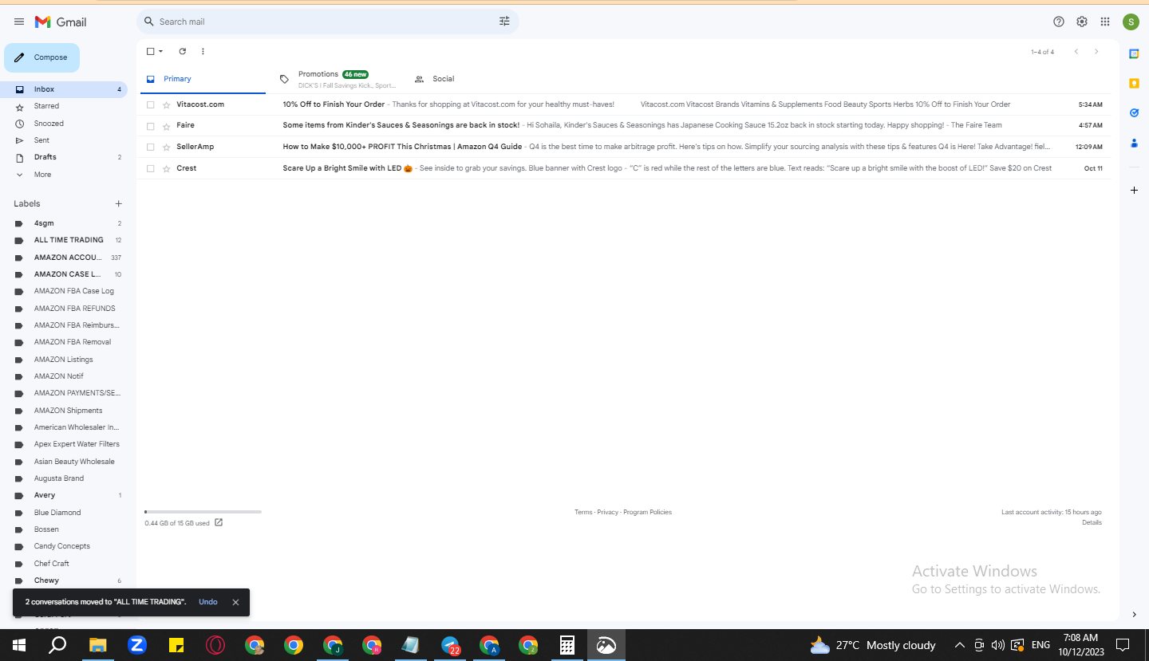
Task: Click Get Add-ons plus icon
Action: (1134, 191)
